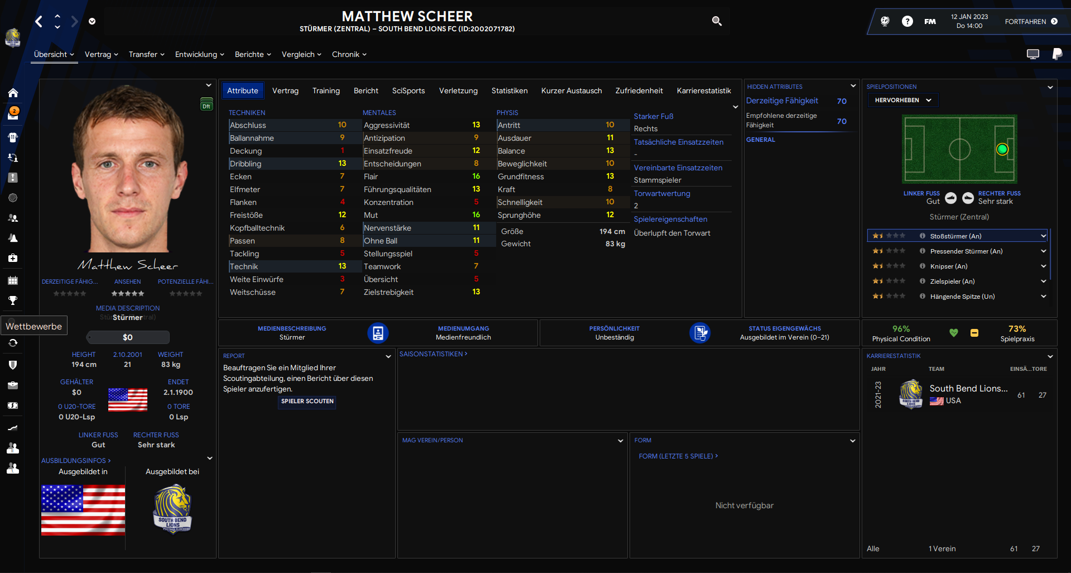Click the FORTFAHREN continue button
This screenshot has width=1071, height=573.
click(1031, 21)
